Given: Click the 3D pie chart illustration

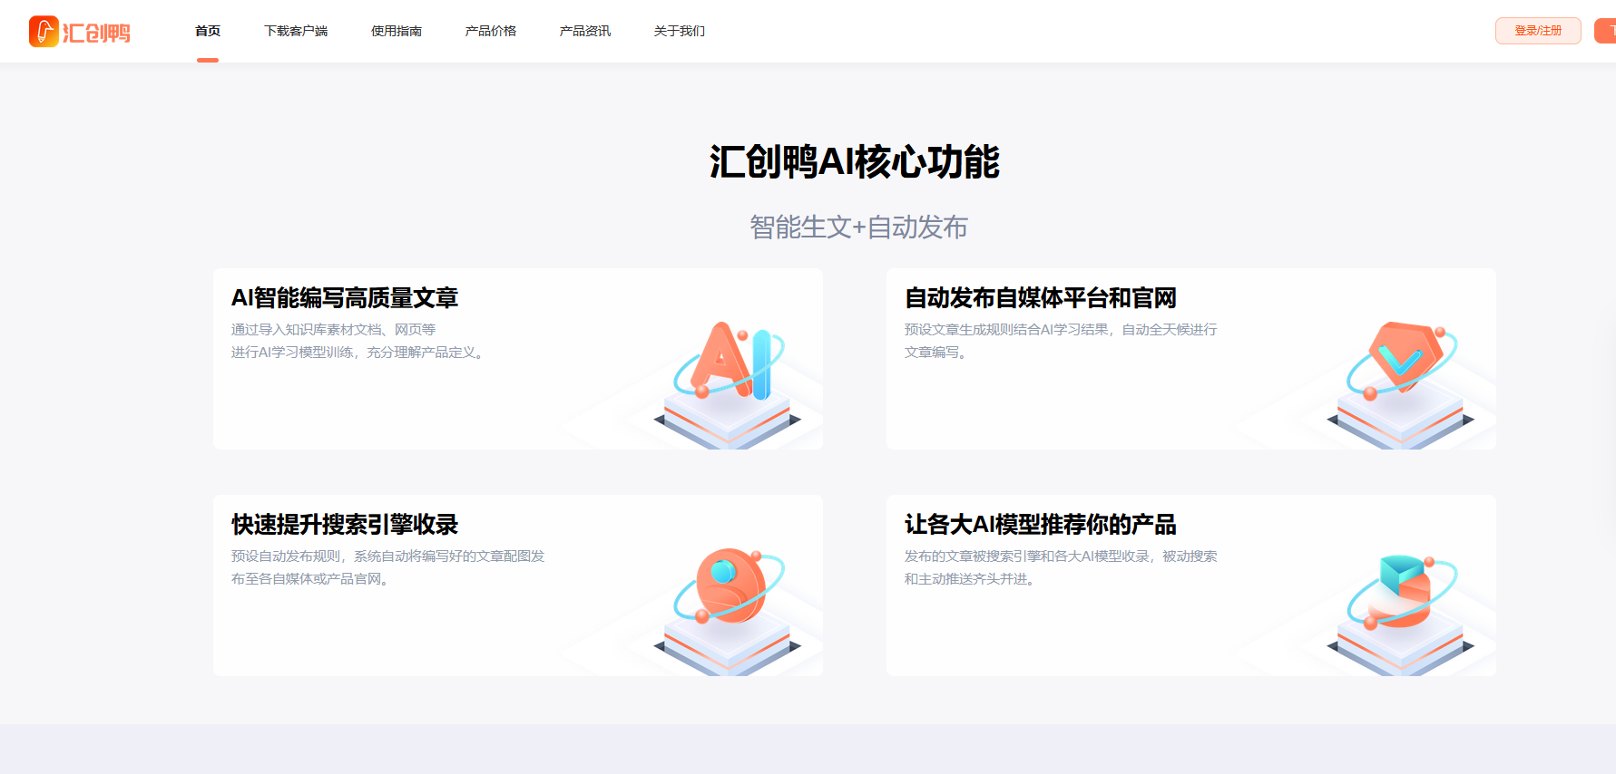Looking at the screenshot, I should pos(1403,589).
